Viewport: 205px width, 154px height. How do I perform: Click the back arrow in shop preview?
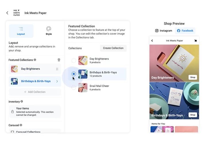(x=152, y=41)
